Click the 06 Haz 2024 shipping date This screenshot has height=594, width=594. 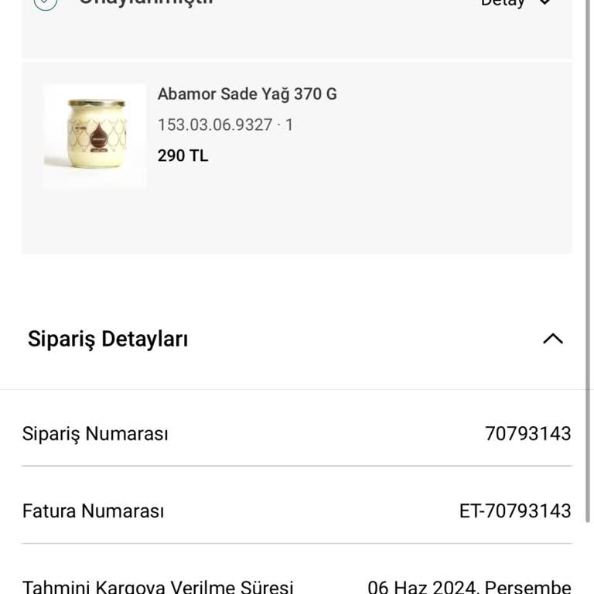pyautogui.click(x=469, y=587)
